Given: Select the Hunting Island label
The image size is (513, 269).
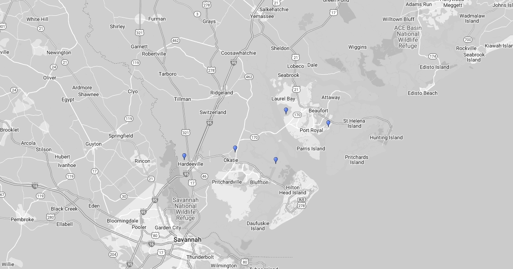Looking at the screenshot, I should (x=386, y=137).
